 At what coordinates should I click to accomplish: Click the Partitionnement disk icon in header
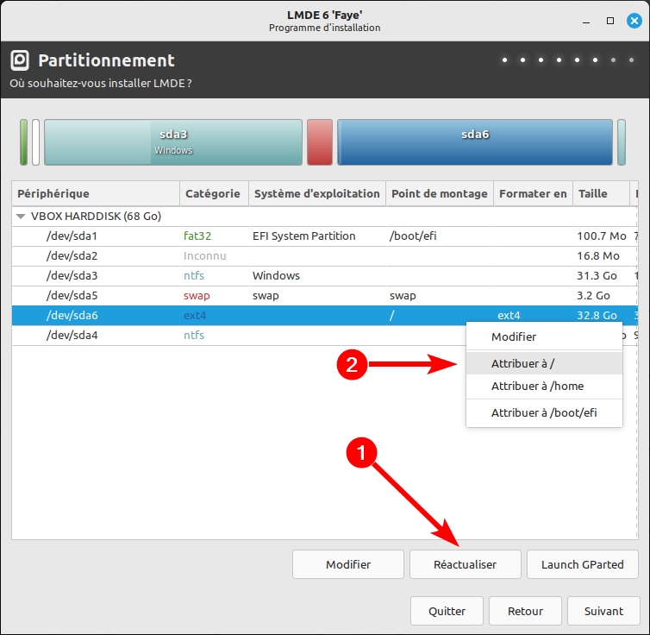click(20, 60)
